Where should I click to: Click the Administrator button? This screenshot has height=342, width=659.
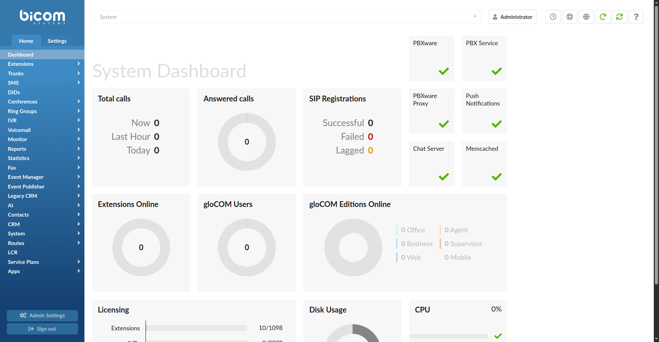(x=512, y=17)
